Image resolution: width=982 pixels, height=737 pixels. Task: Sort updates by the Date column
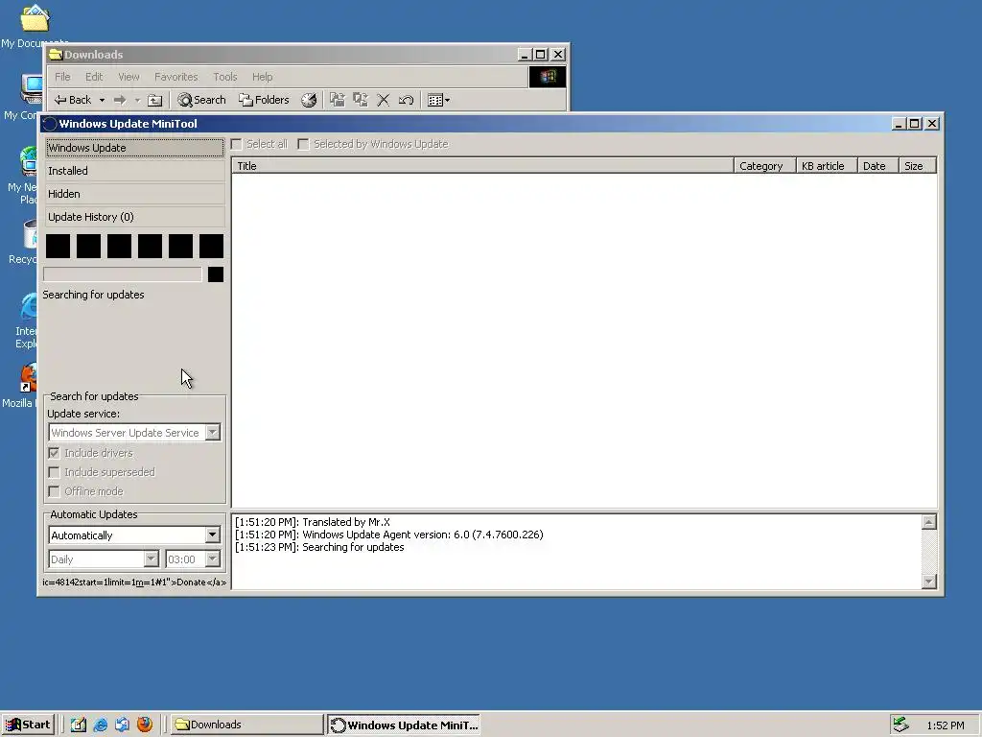(x=878, y=166)
